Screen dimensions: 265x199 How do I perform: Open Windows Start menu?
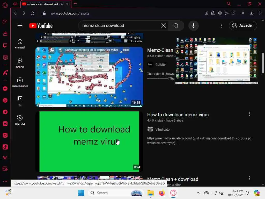pos(81,193)
